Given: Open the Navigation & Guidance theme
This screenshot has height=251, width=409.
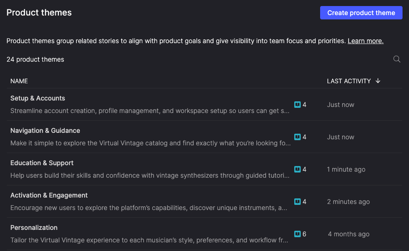Looking at the screenshot, I should (x=45, y=131).
